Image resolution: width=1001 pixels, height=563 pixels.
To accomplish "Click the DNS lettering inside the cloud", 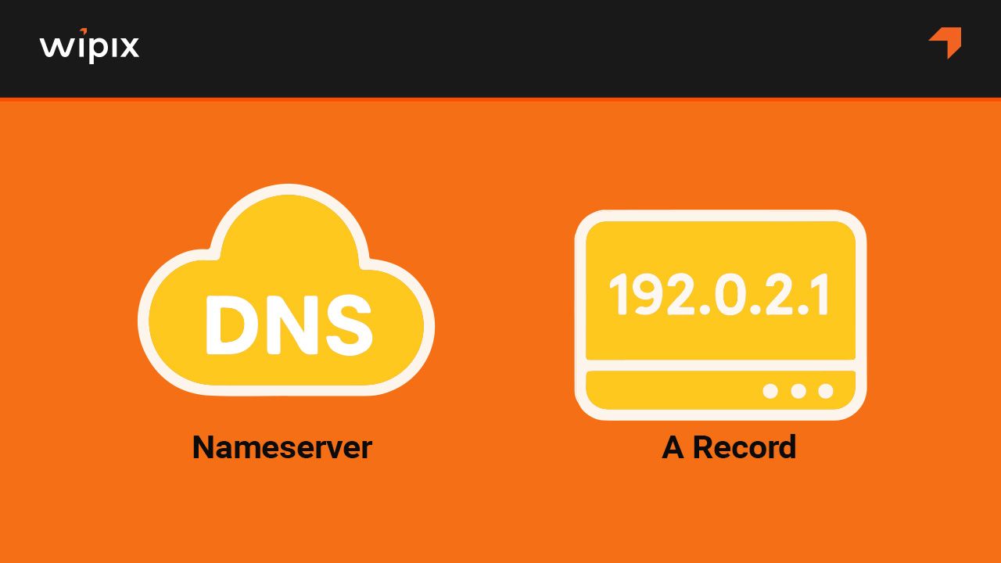I will 287,325.
